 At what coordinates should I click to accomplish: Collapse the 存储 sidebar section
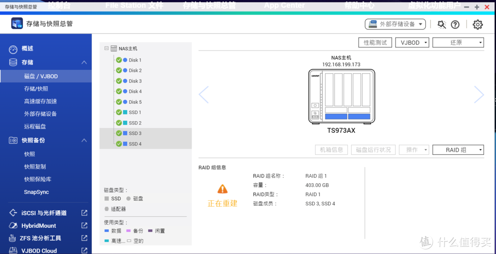[84, 62]
